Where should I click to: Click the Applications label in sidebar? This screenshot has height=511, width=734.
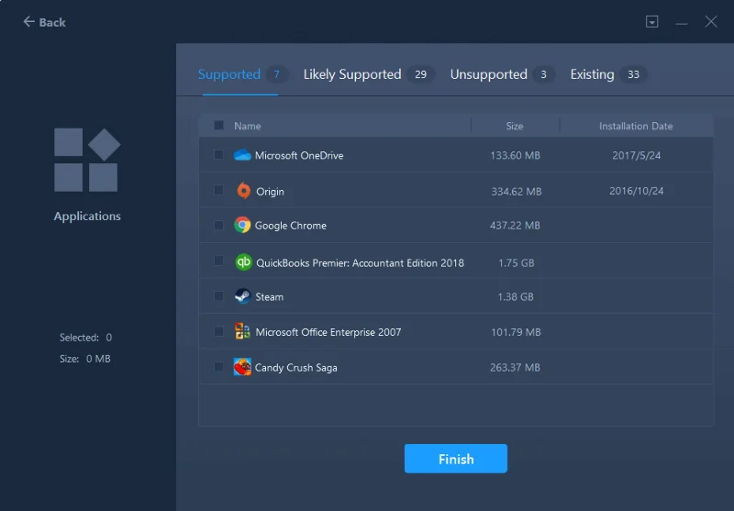87,217
